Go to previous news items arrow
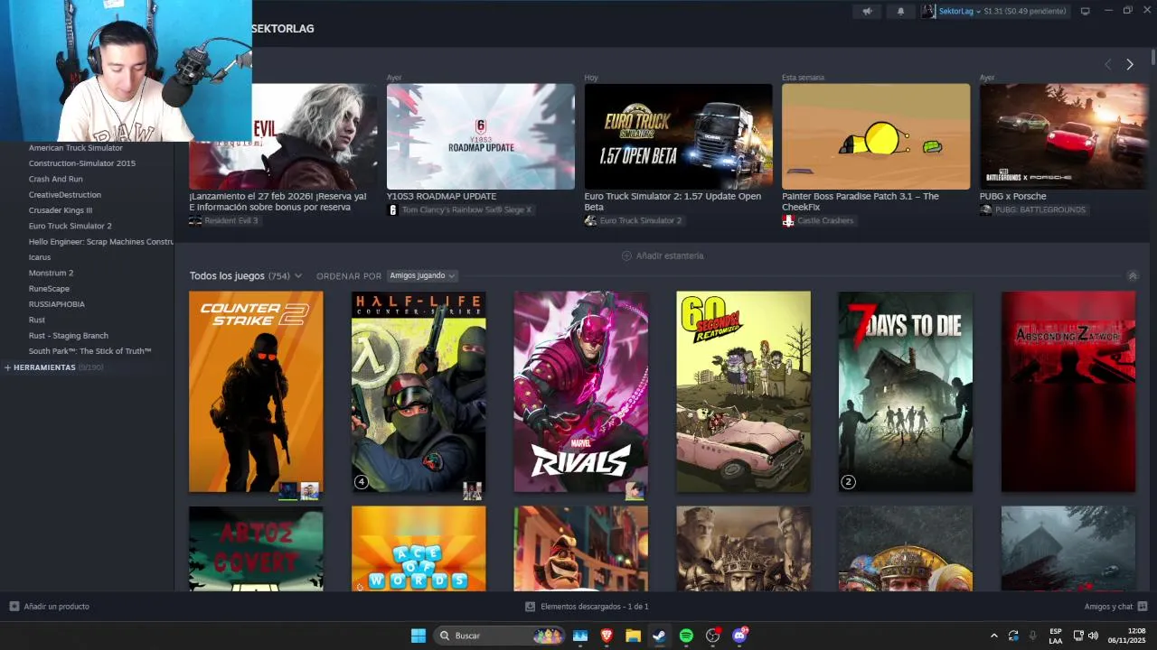This screenshot has height=650, width=1157. click(1108, 64)
